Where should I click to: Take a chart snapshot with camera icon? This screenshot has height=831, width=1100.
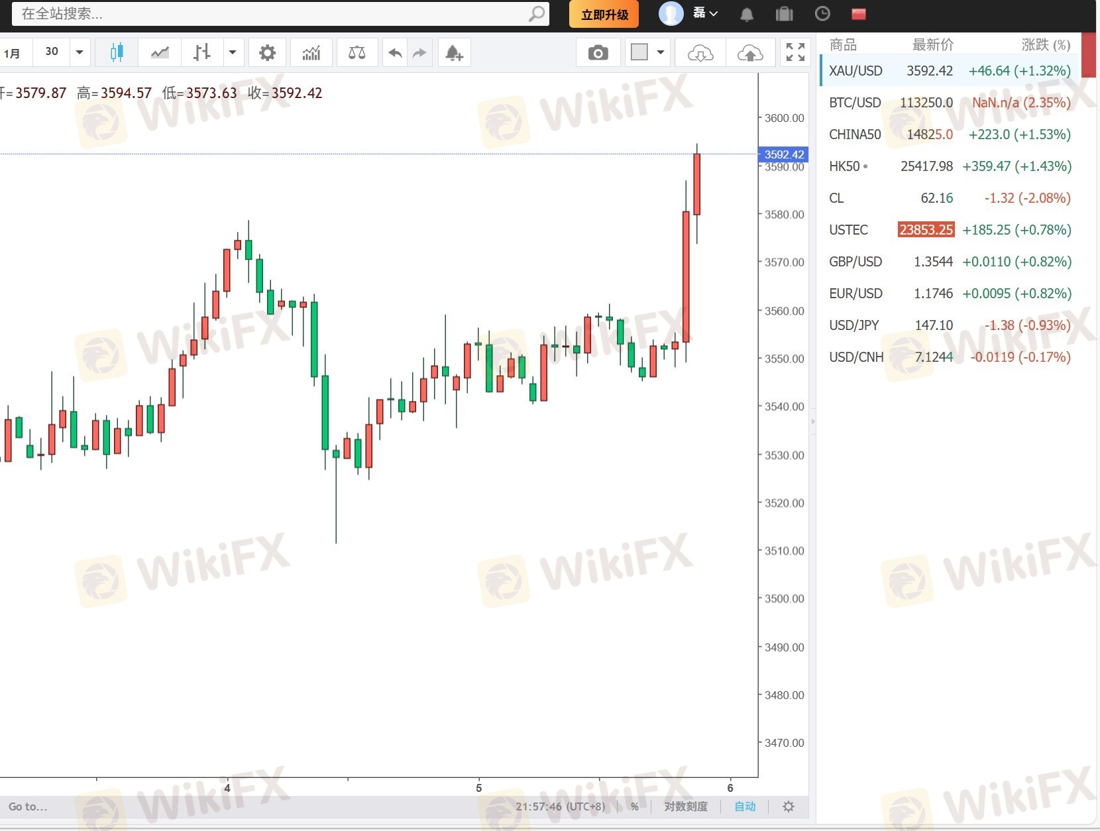598,52
